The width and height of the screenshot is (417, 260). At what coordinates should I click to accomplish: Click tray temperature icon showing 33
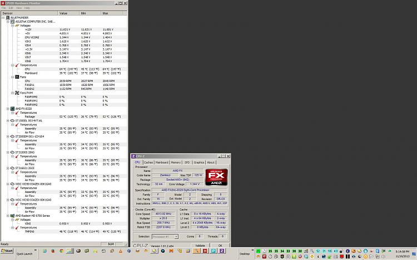288,251
